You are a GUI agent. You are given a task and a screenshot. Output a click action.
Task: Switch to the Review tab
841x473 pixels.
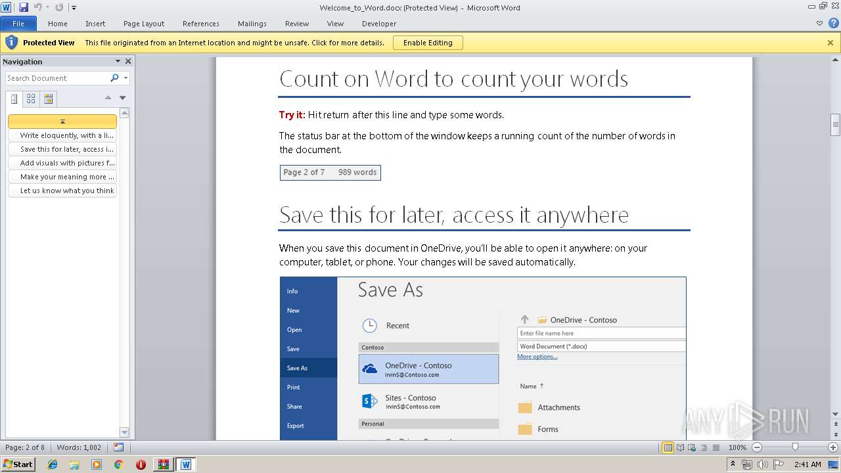pos(297,24)
